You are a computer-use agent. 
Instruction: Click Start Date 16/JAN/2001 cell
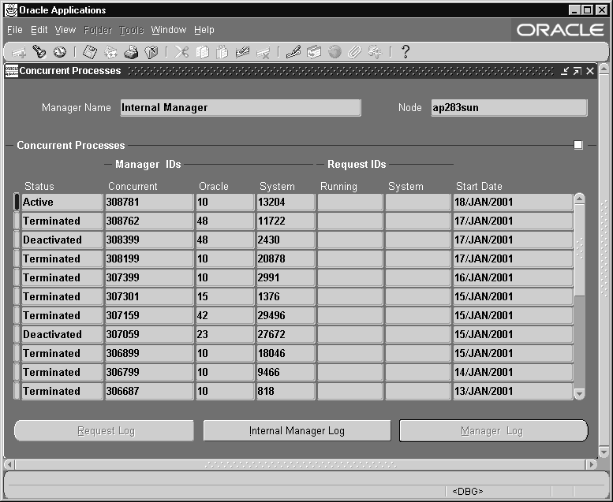point(513,277)
